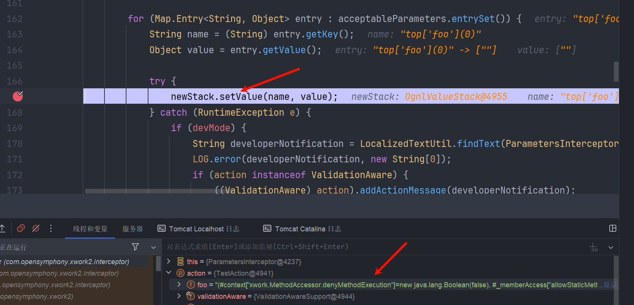Expand the 'foo' field variable node
634x305 pixels.
point(179,285)
